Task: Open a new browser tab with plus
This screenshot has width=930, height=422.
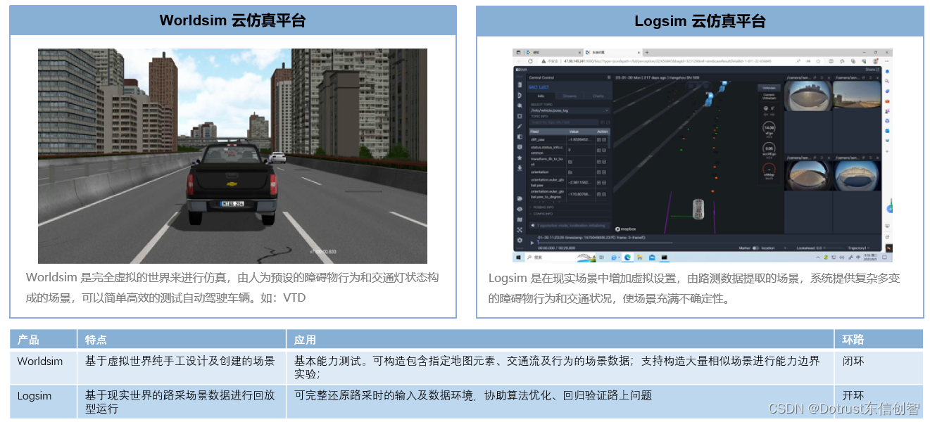Action: (647, 53)
